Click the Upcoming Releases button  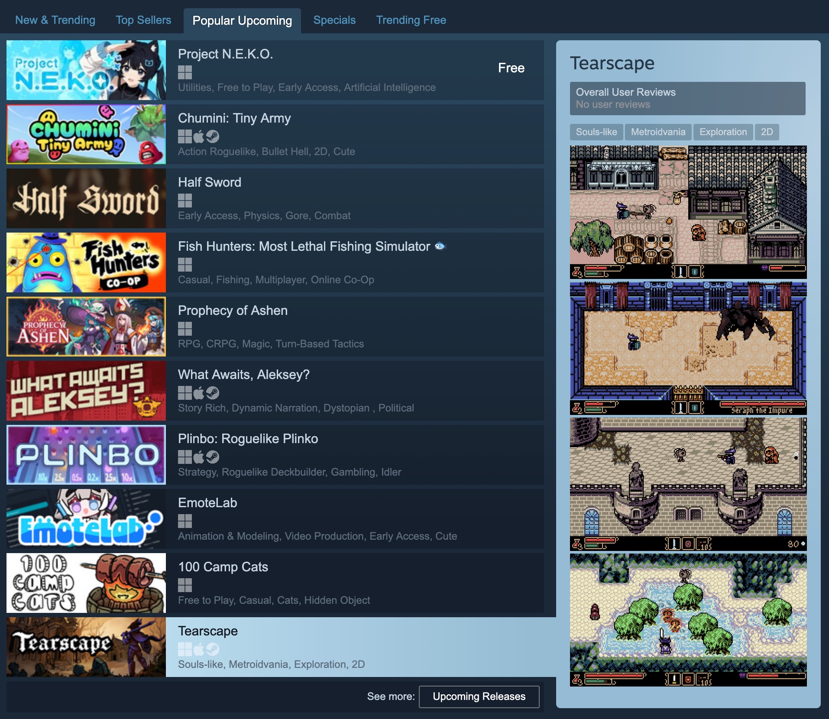point(479,696)
